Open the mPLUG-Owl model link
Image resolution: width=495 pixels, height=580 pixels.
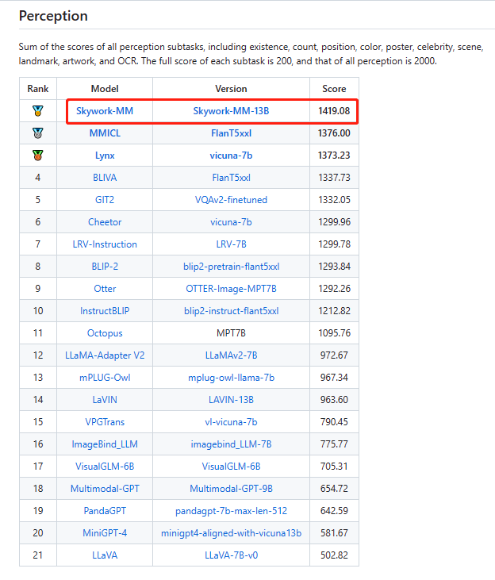[105, 378]
